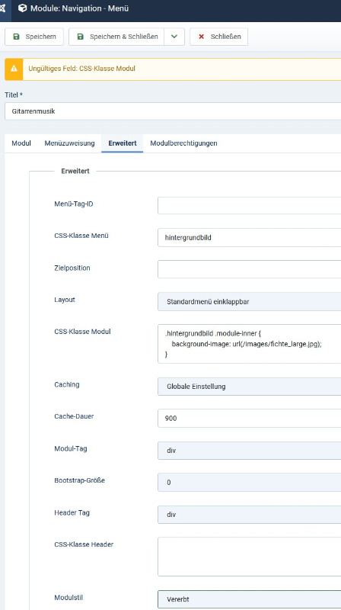Click the Titel field containing Gitarrenmusik
Viewport: 341px width, 610px height.
(173, 111)
